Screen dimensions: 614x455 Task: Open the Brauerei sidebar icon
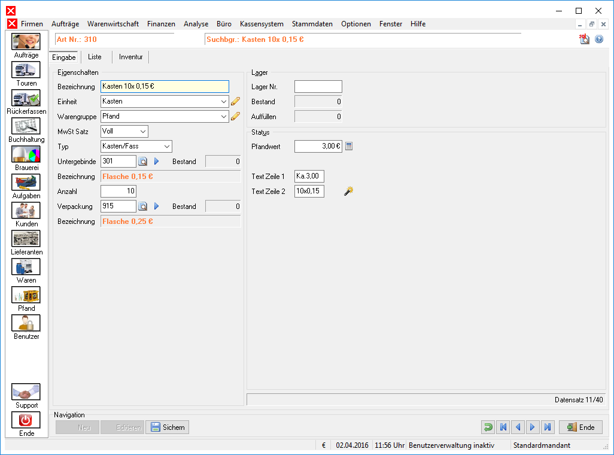[x=26, y=154]
